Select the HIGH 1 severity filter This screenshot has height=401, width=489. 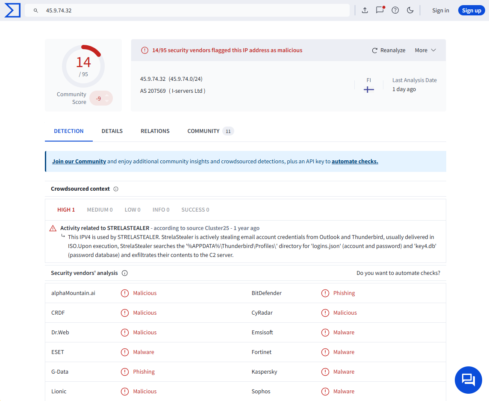66,209
